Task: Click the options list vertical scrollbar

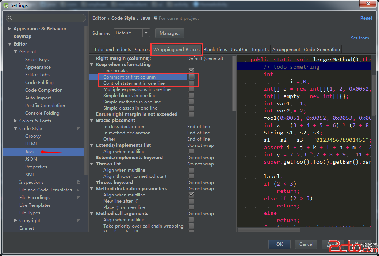Action: pos(234,84)
